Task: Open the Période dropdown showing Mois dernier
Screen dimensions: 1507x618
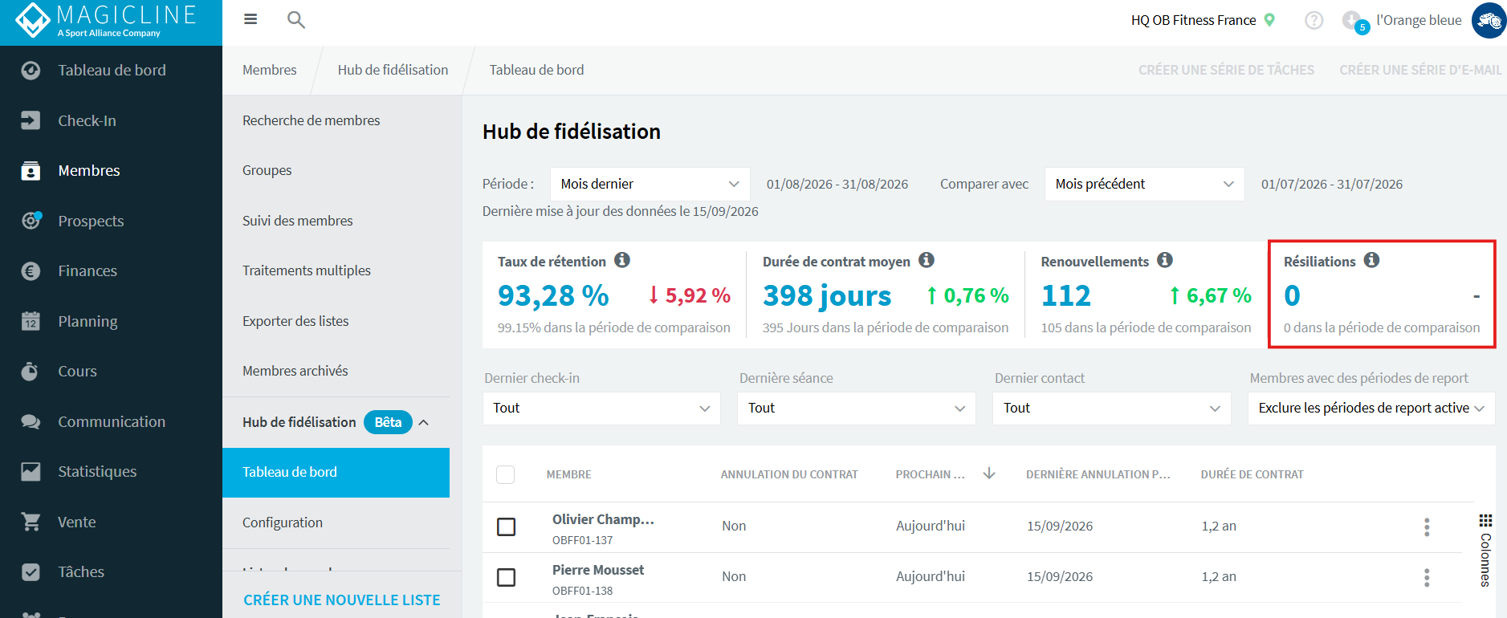Action: 650,184
